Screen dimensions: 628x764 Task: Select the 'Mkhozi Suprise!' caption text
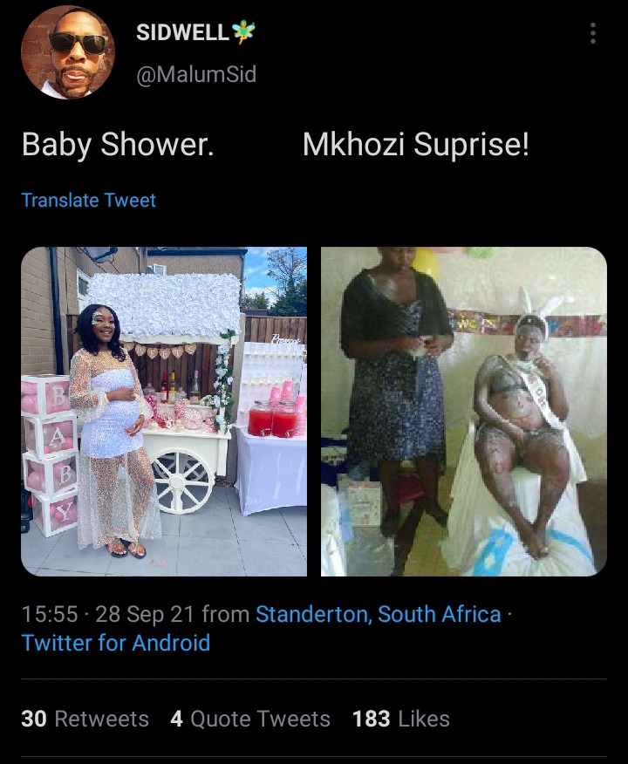(415, 145)
